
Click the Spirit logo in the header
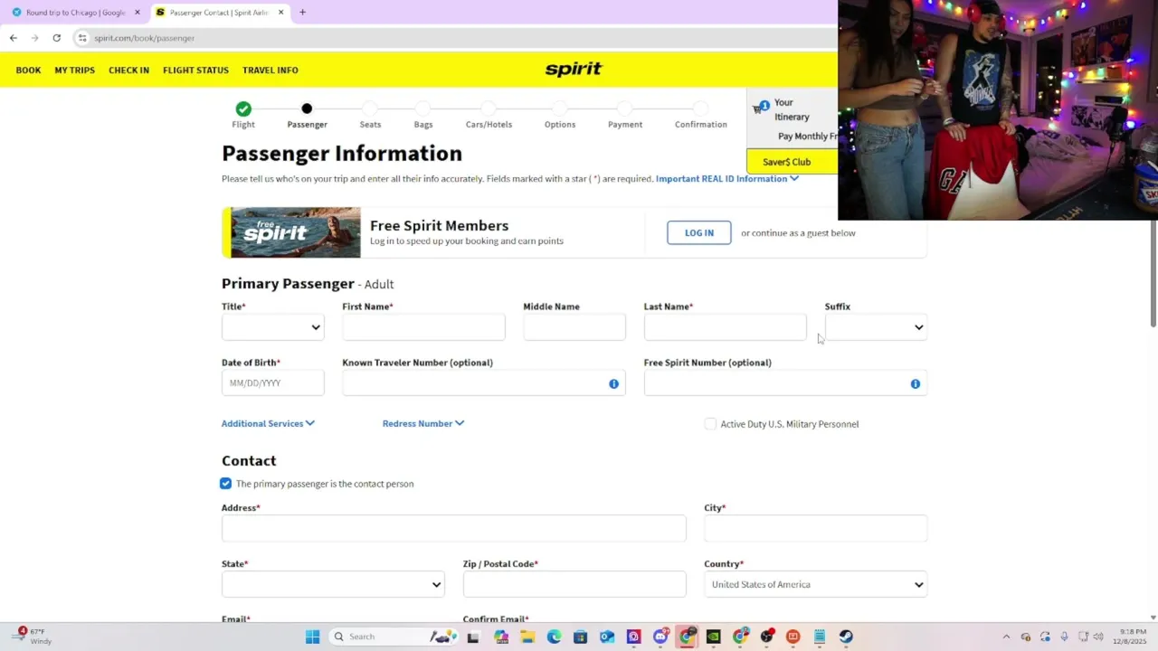[574, 70]
